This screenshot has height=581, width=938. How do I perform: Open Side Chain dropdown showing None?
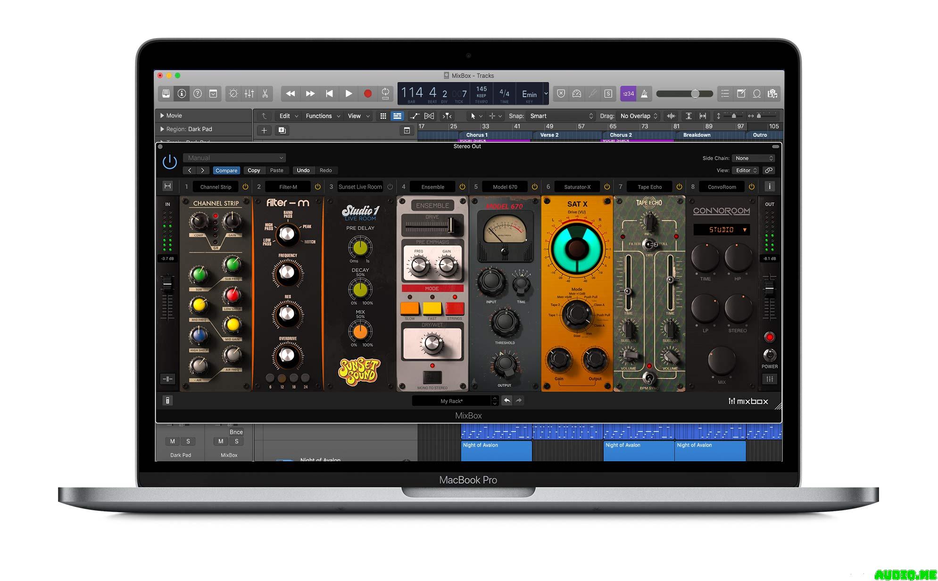click(754, 158)
